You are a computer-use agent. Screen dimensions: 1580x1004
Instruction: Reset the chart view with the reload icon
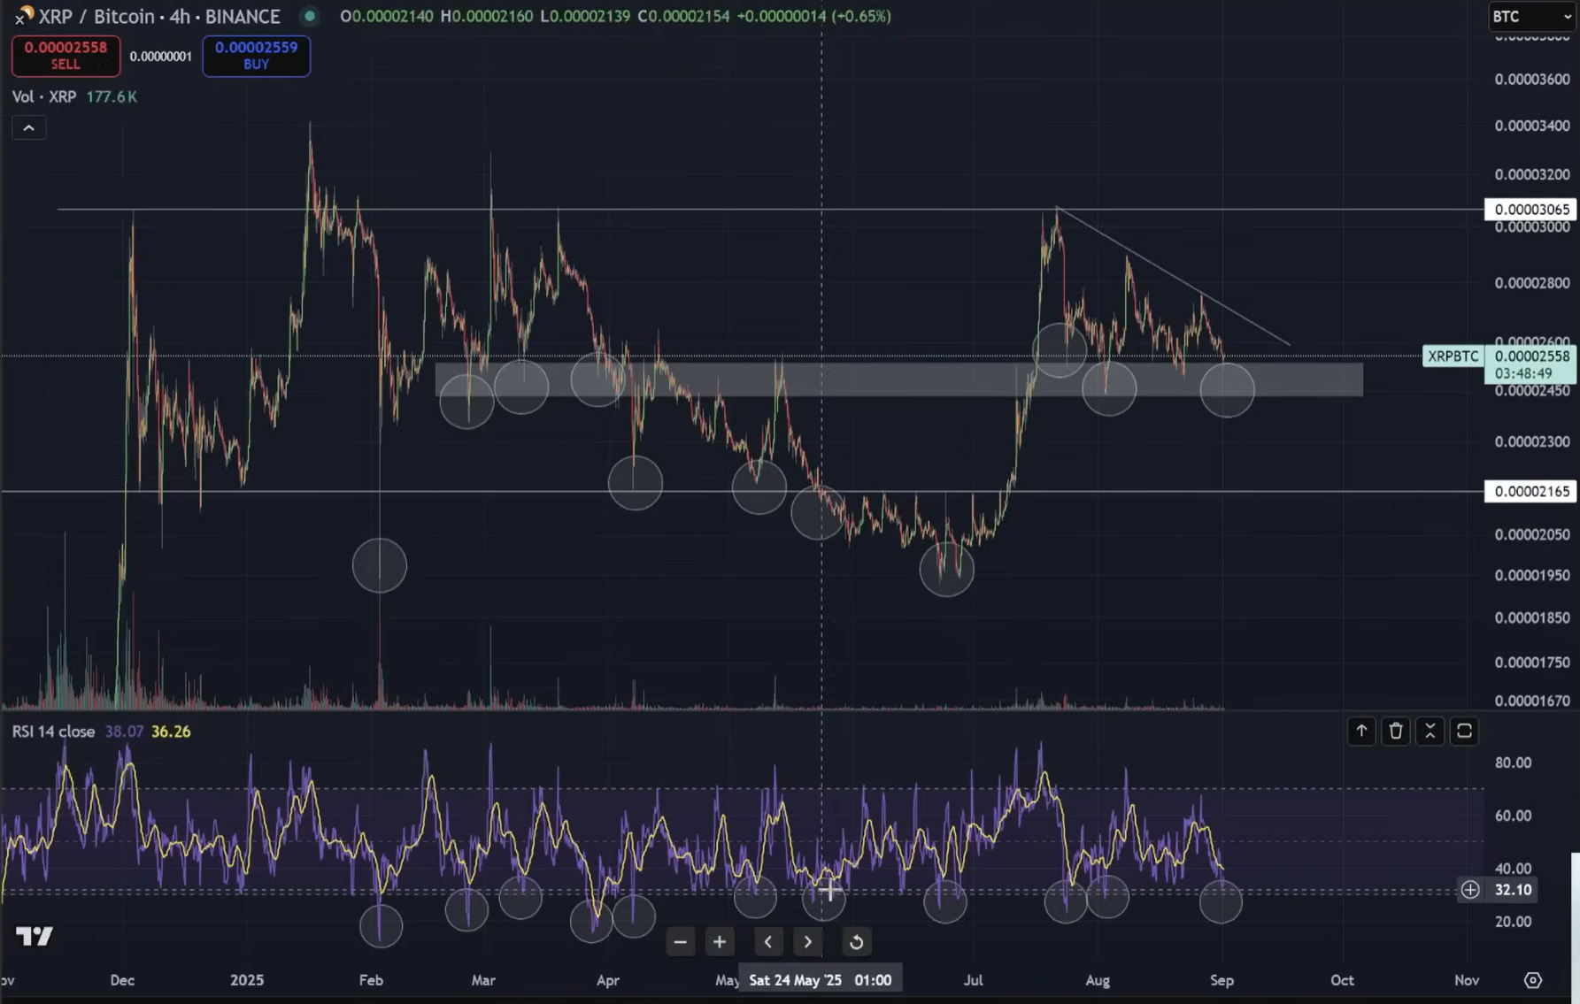pos(855,942)
